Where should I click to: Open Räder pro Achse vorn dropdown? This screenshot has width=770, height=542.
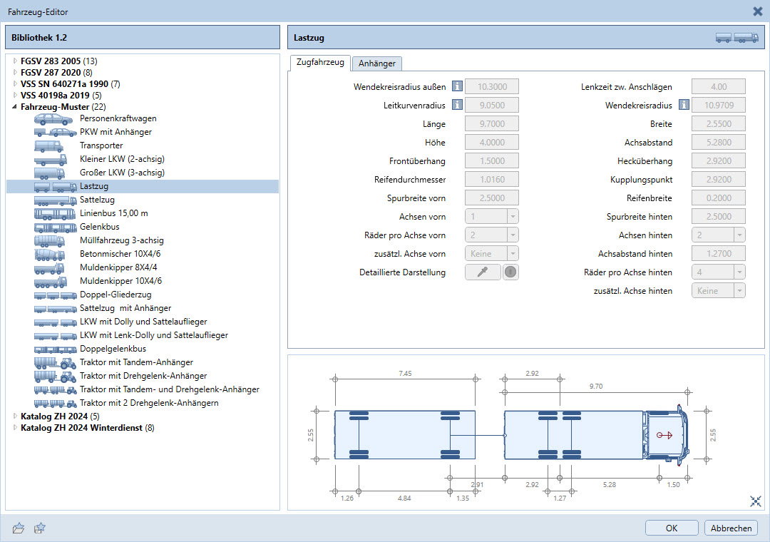click(x=491, y=235)
